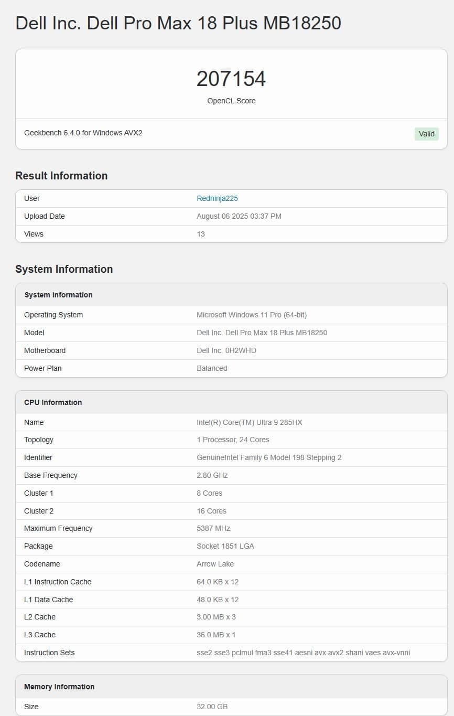Click the User row label
454x716 pixels.
(32, 198)
